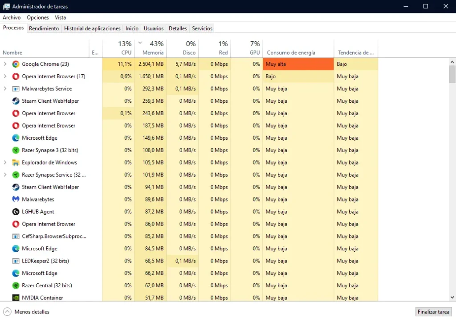Select the Razer Central process icon
This screenshot has height=322, width=456.
point(16,285)
